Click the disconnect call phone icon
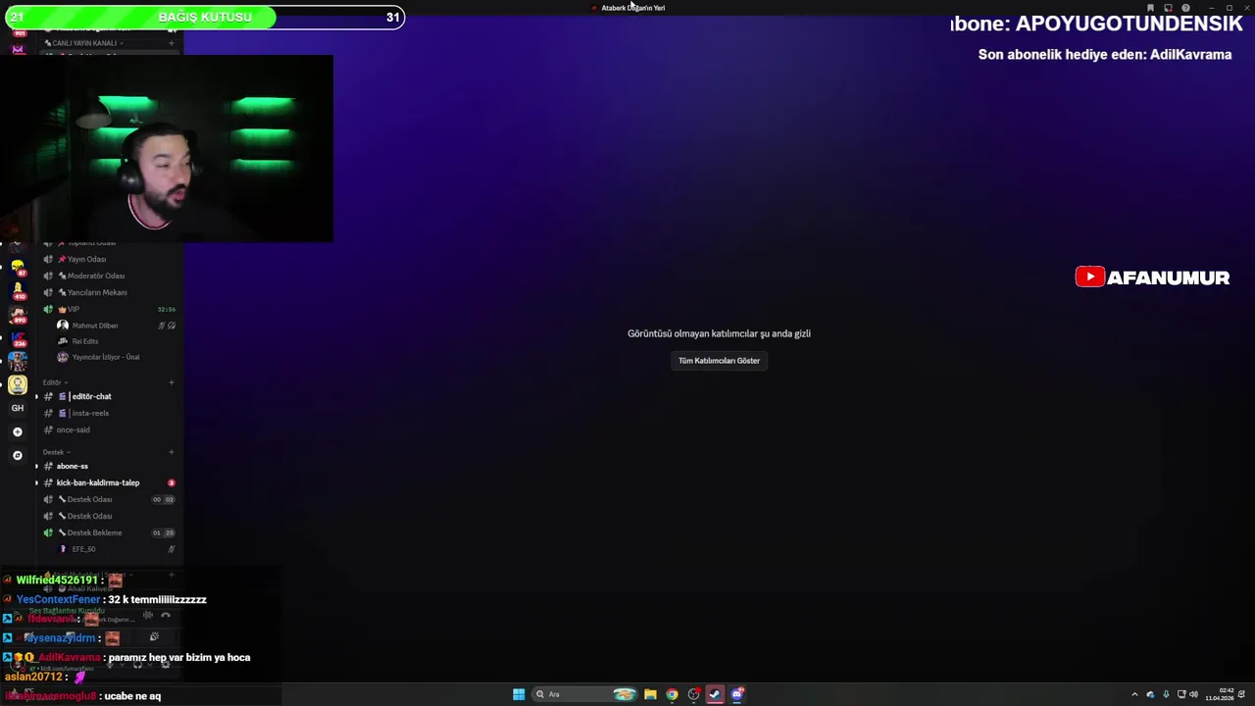This screenshot has height=706, width=1255. pyautogui.click(x=166, y=616)
